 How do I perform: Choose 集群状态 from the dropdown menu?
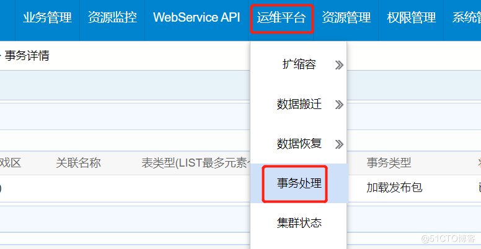point(299,222)
